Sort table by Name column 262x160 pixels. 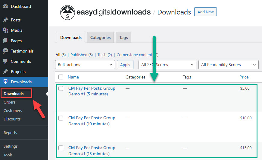[x=73, y=77]
